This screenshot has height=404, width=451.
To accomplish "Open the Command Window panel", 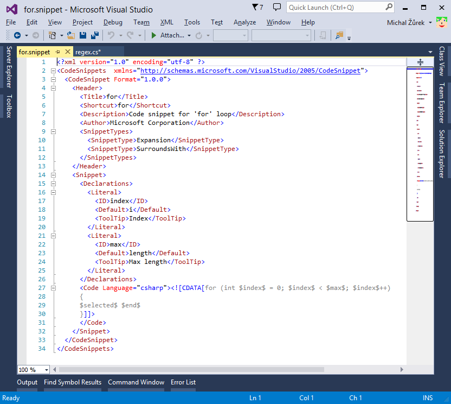I will (x=136, y=382).
